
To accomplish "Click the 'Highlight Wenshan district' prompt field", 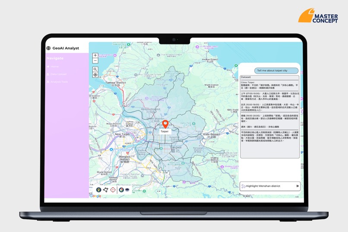I will pyautogui.click(x=270, y=186).
